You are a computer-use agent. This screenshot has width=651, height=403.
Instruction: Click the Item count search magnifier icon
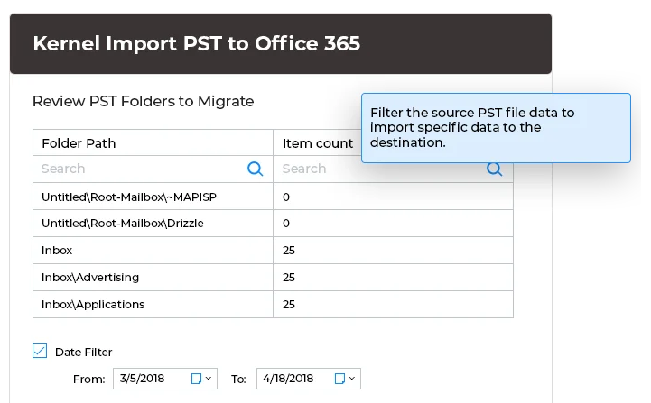click(x=494, y=169)
